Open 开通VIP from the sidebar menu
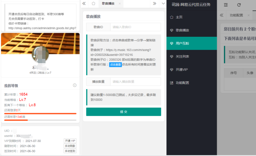The image size is (256, 156). coord(182,70)
